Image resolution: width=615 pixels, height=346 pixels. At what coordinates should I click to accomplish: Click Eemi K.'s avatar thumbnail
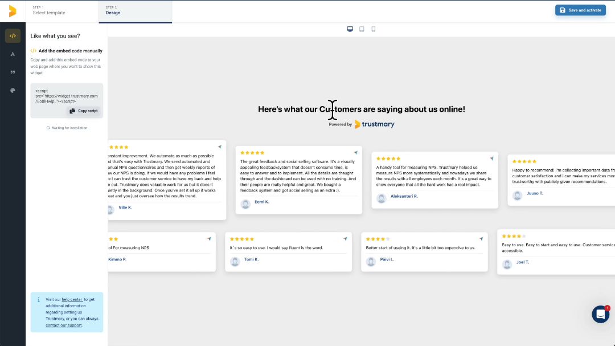click(245, 203)
